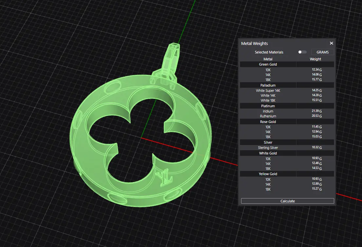Click the Calculate button
This screenshot has height=247, width=362.
(x=287, y=201)
